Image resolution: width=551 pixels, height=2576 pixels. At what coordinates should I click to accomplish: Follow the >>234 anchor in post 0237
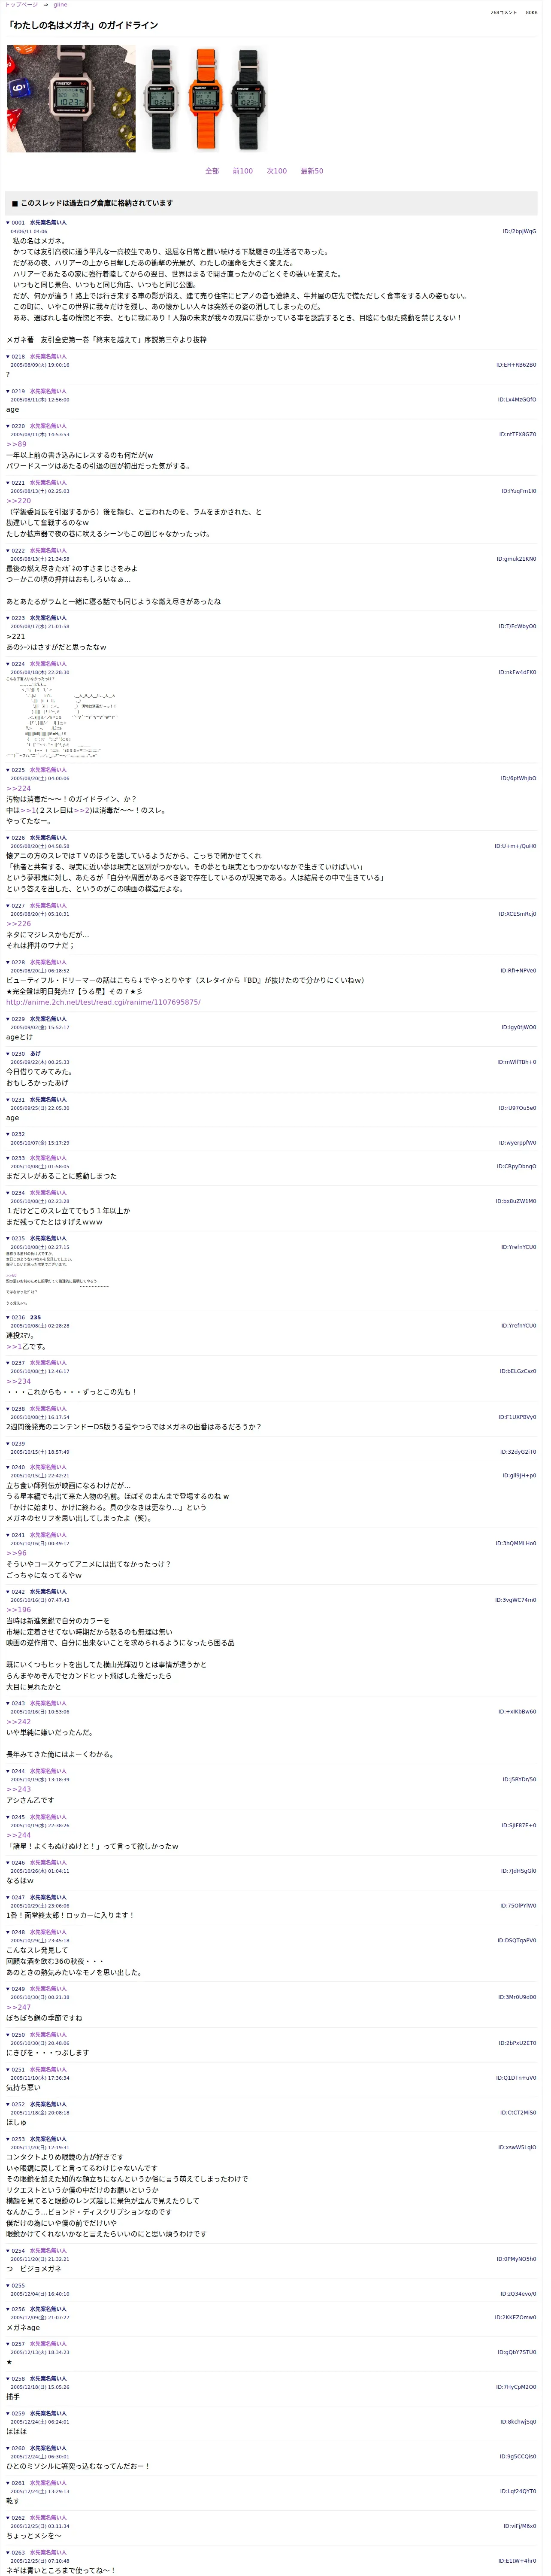click(x=19, y=1382)
